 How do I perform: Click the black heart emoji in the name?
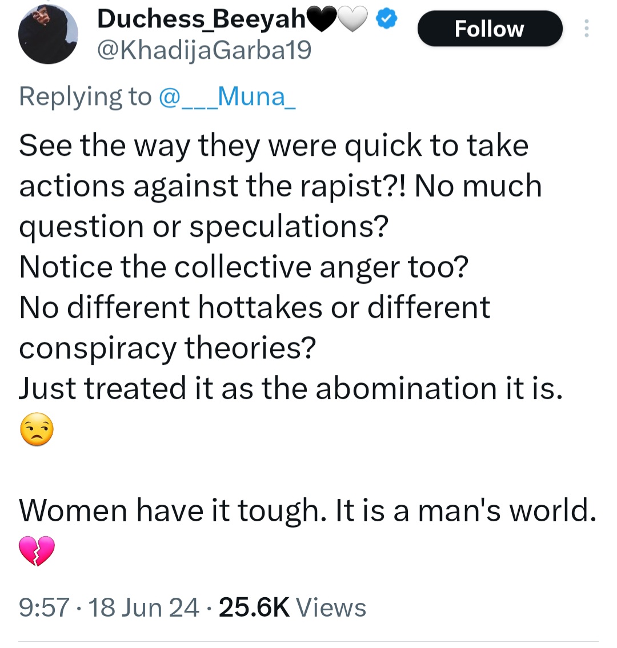tap(323, 21)
